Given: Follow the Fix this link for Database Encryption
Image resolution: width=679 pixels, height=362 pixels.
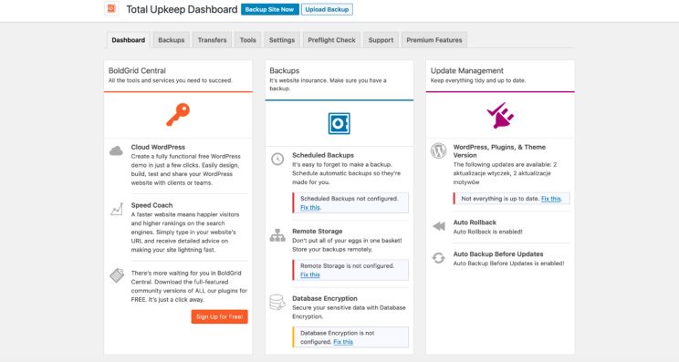Looking at the screenshot, I should coord(343,342).
